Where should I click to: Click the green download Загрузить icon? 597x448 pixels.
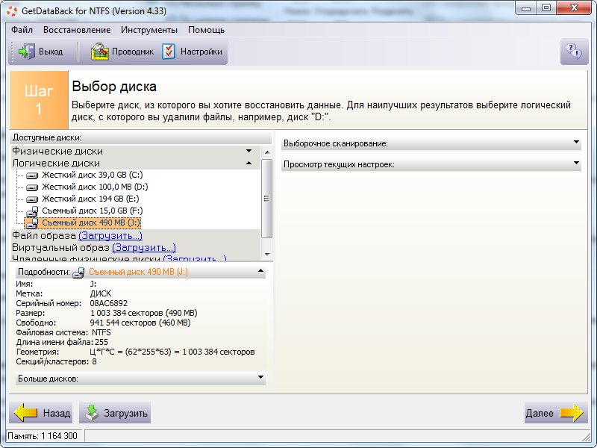tap(92, 413)
